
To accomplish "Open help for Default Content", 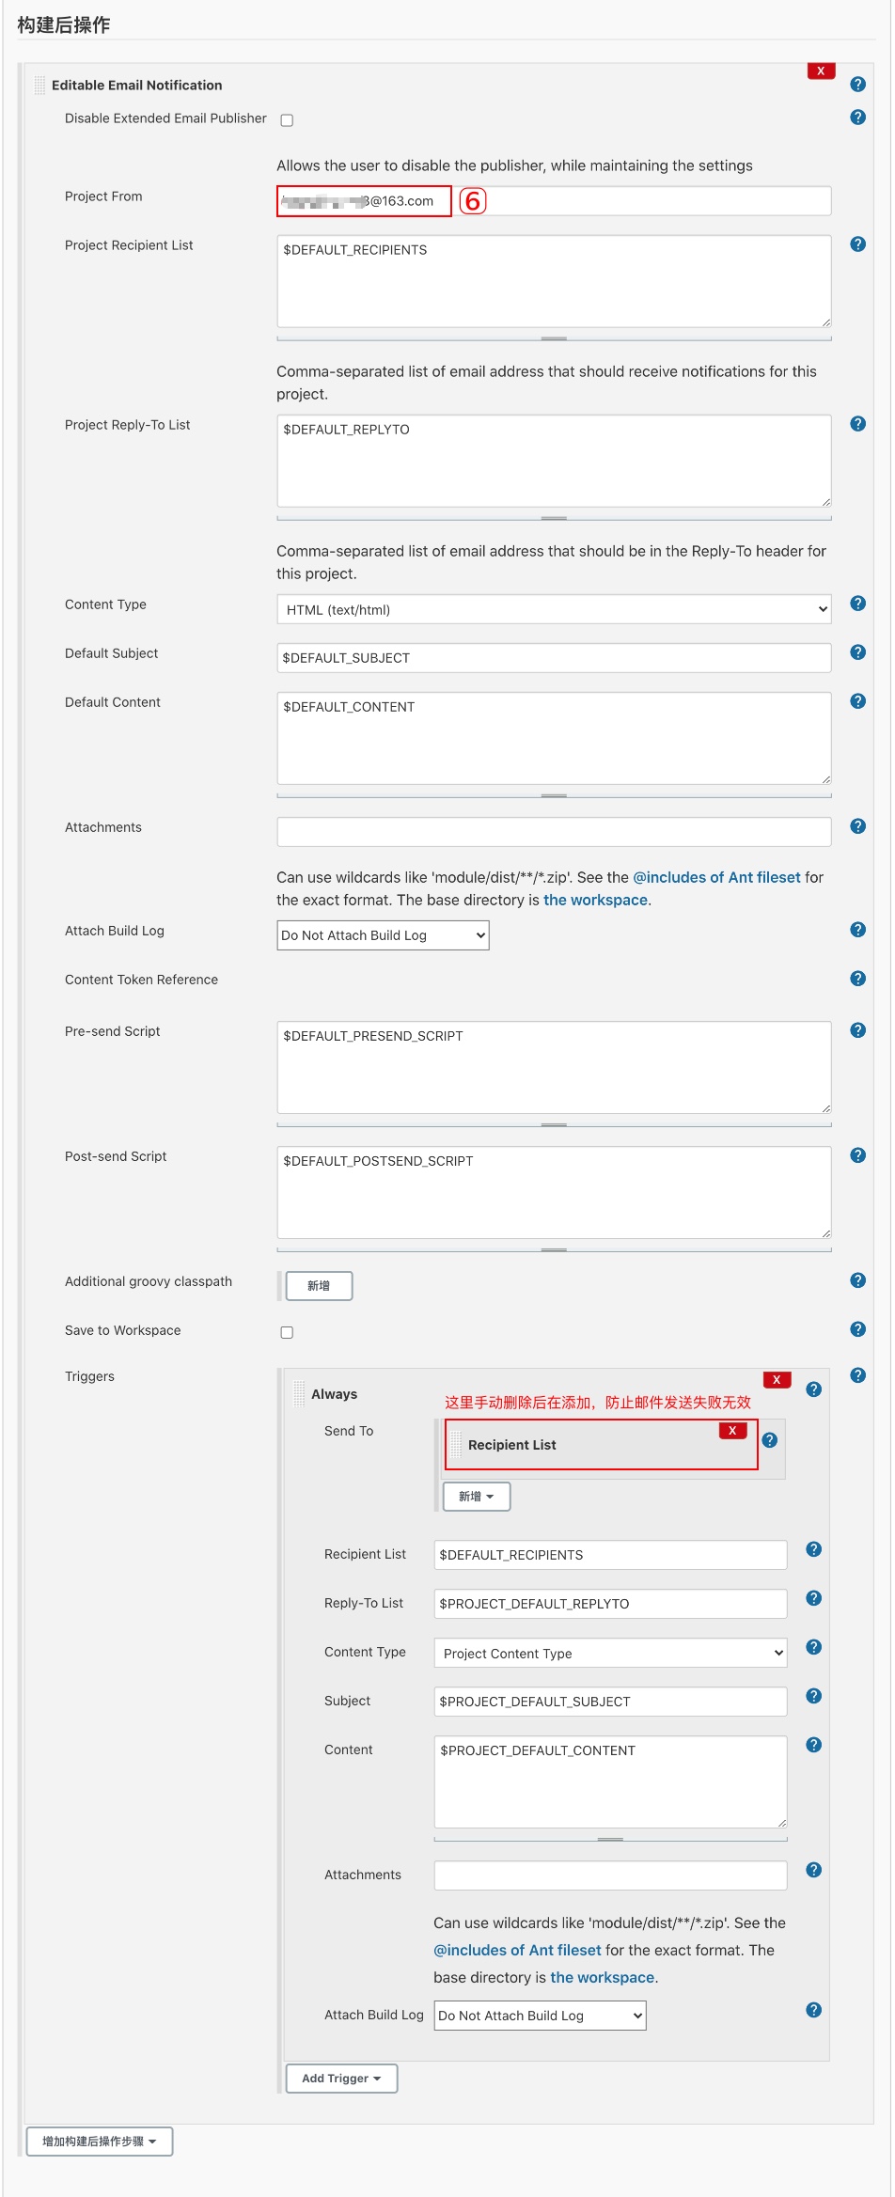I will (x=857, y=701).
